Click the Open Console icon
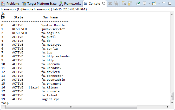 point(154,4)
